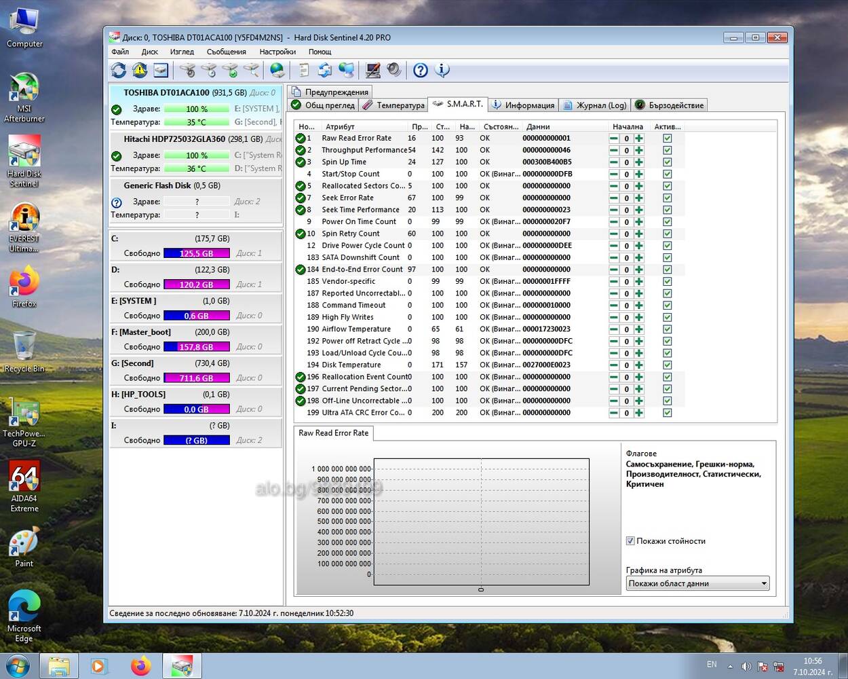Image resolution: width=848 pixels, height=679 pixels.
Task: Toggle active checkbox for Seek Error Rate
Action: point(668,198)
